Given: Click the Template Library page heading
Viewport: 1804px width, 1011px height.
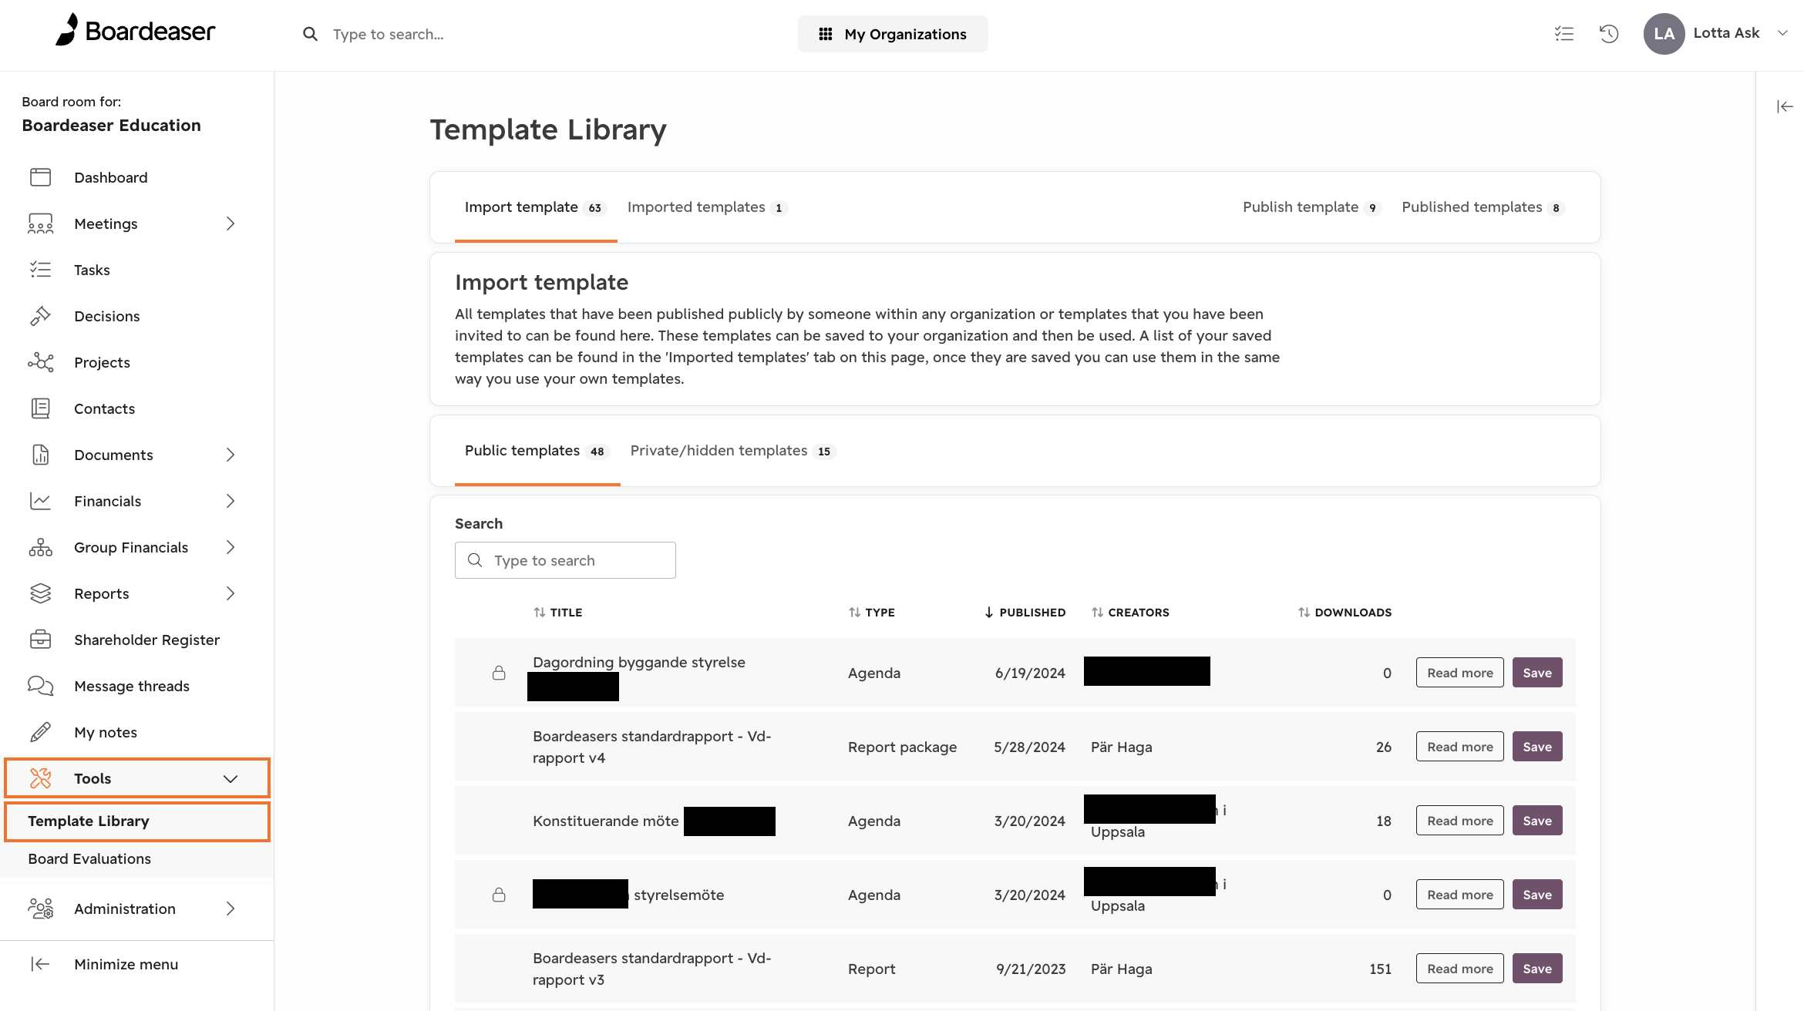Looking at the screenshot, I should pos(548,129).
